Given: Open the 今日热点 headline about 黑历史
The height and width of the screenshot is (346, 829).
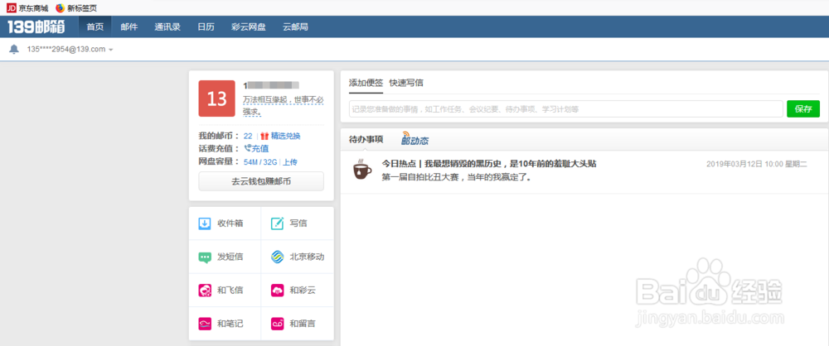Looking at the screenshot, I should [489, 164].
